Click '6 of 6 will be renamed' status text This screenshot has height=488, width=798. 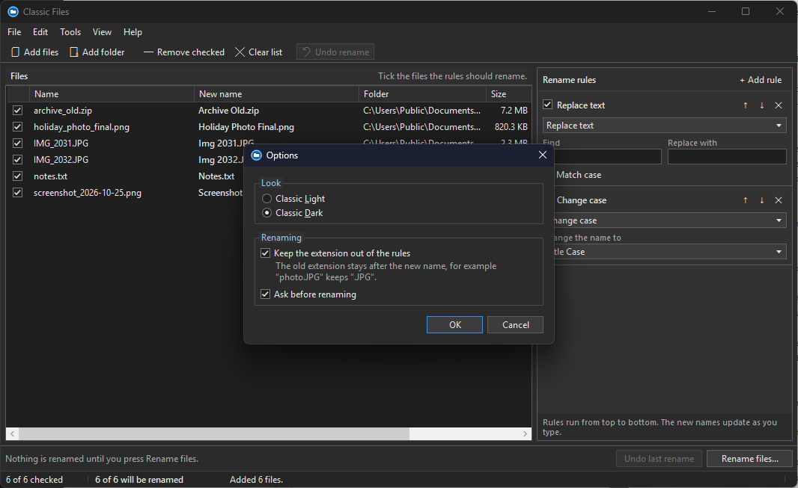click(139, 479)
